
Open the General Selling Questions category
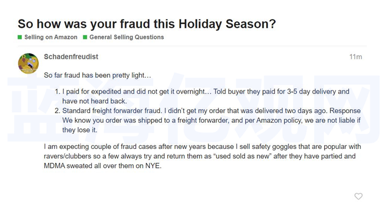tap(126, 37)
